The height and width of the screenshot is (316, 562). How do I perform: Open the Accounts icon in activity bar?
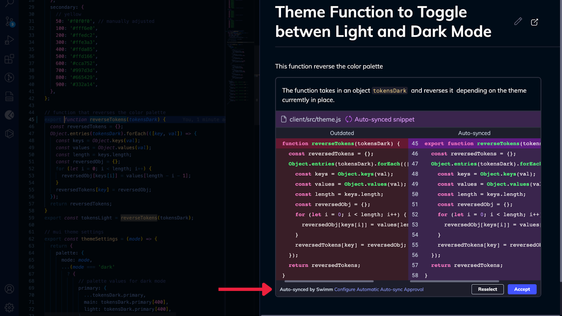click(9, 289)
